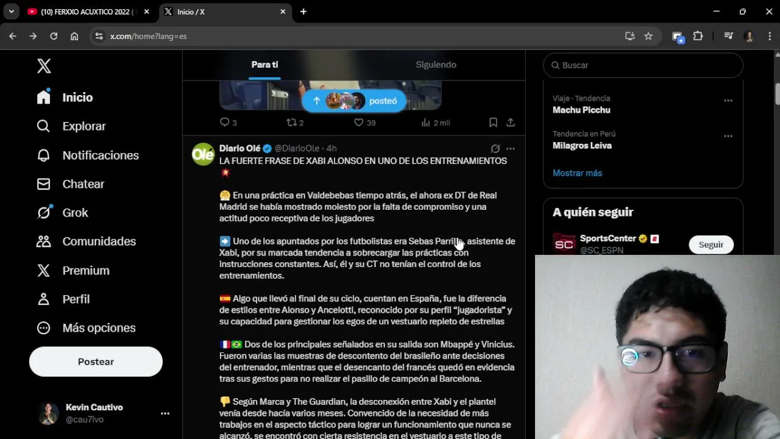This screenshot has width=780, height=439.
Task: Open Grok in the sidebar
Action: coord(62,213)
